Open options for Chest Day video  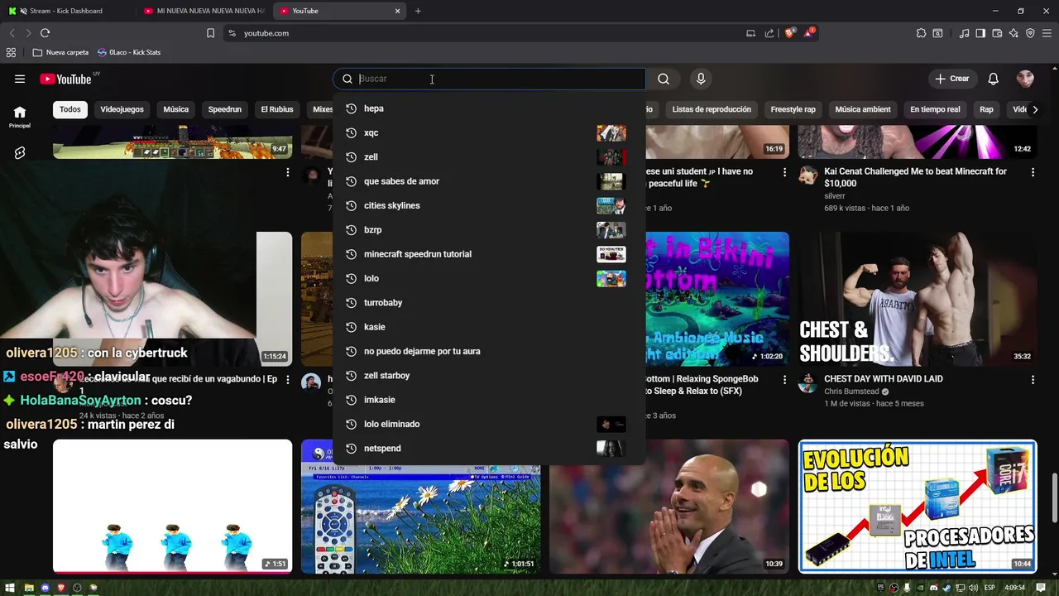(x=1033, y=380)
